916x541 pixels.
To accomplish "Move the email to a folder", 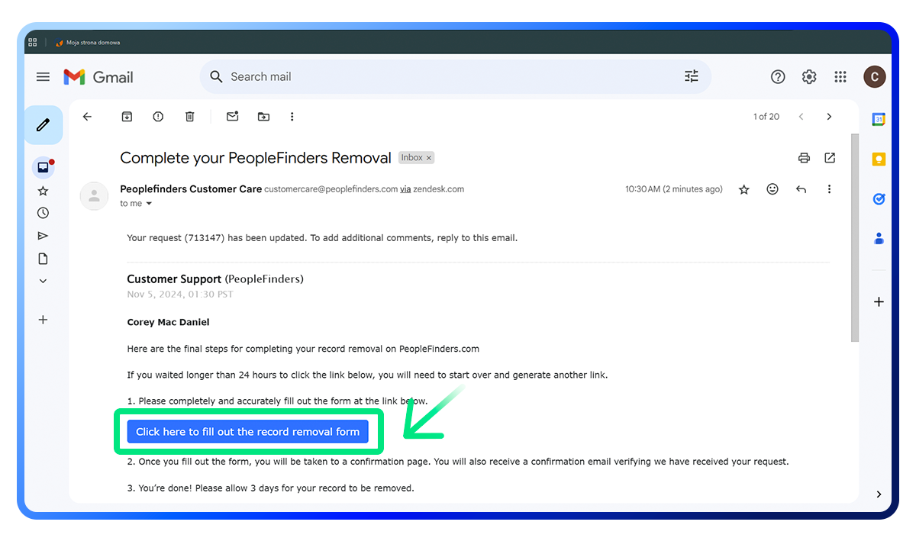I will click(x=263, y=116).
